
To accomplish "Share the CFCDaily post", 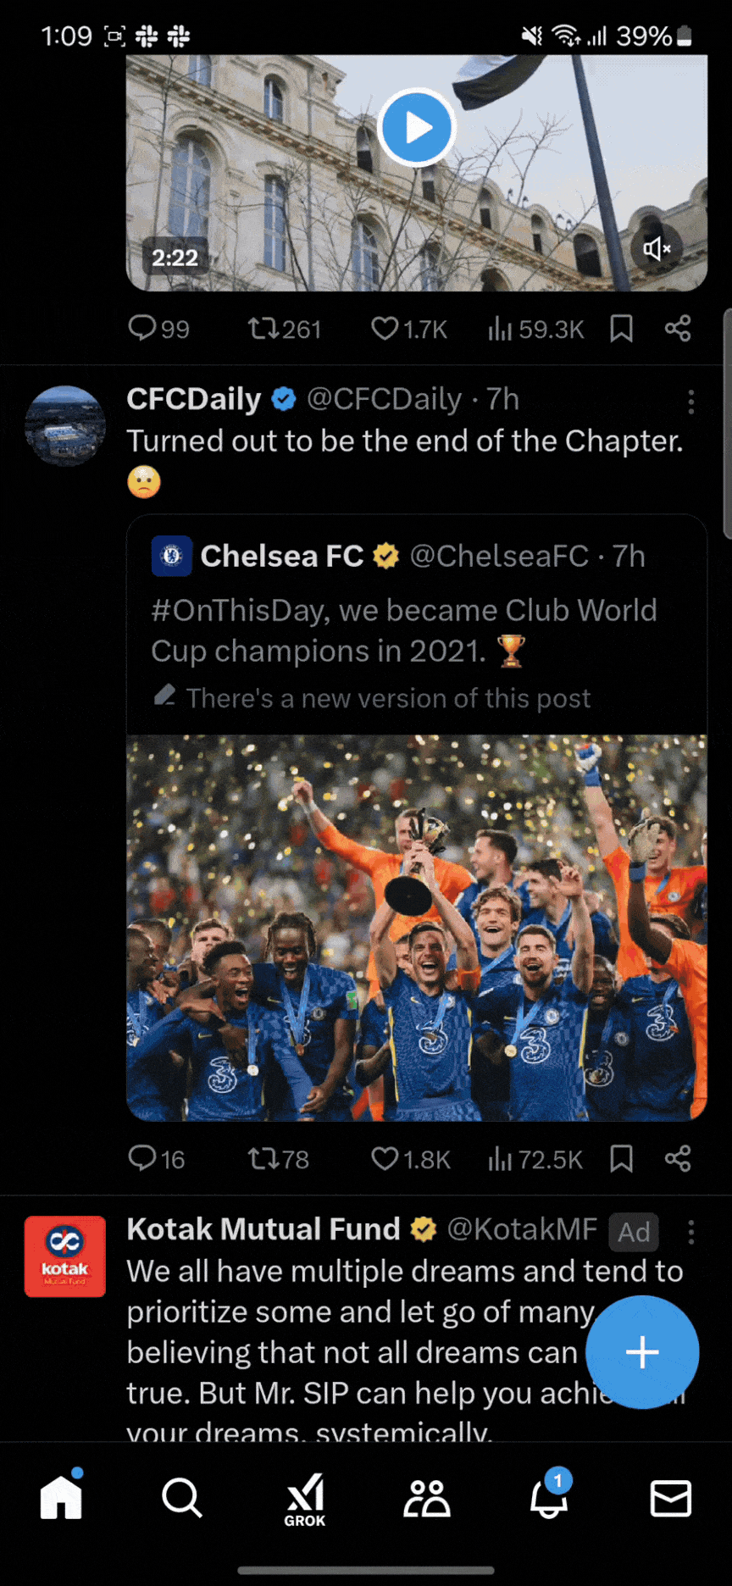I will click(678, 1159).
